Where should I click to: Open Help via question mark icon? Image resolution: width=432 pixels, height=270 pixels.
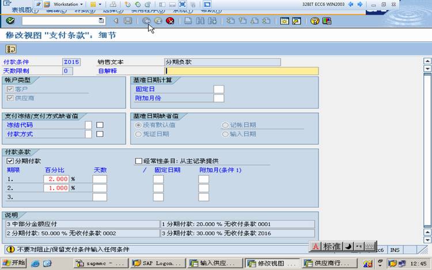click(314, 21)
